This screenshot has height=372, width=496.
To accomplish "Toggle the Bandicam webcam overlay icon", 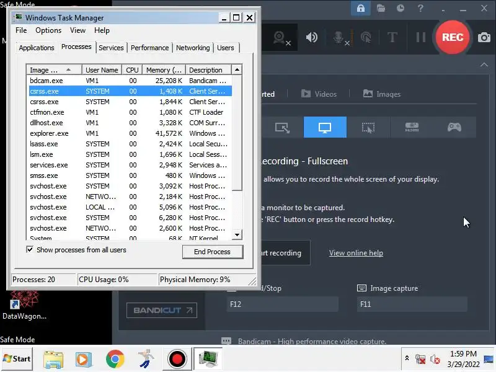I will pos(281,38).
